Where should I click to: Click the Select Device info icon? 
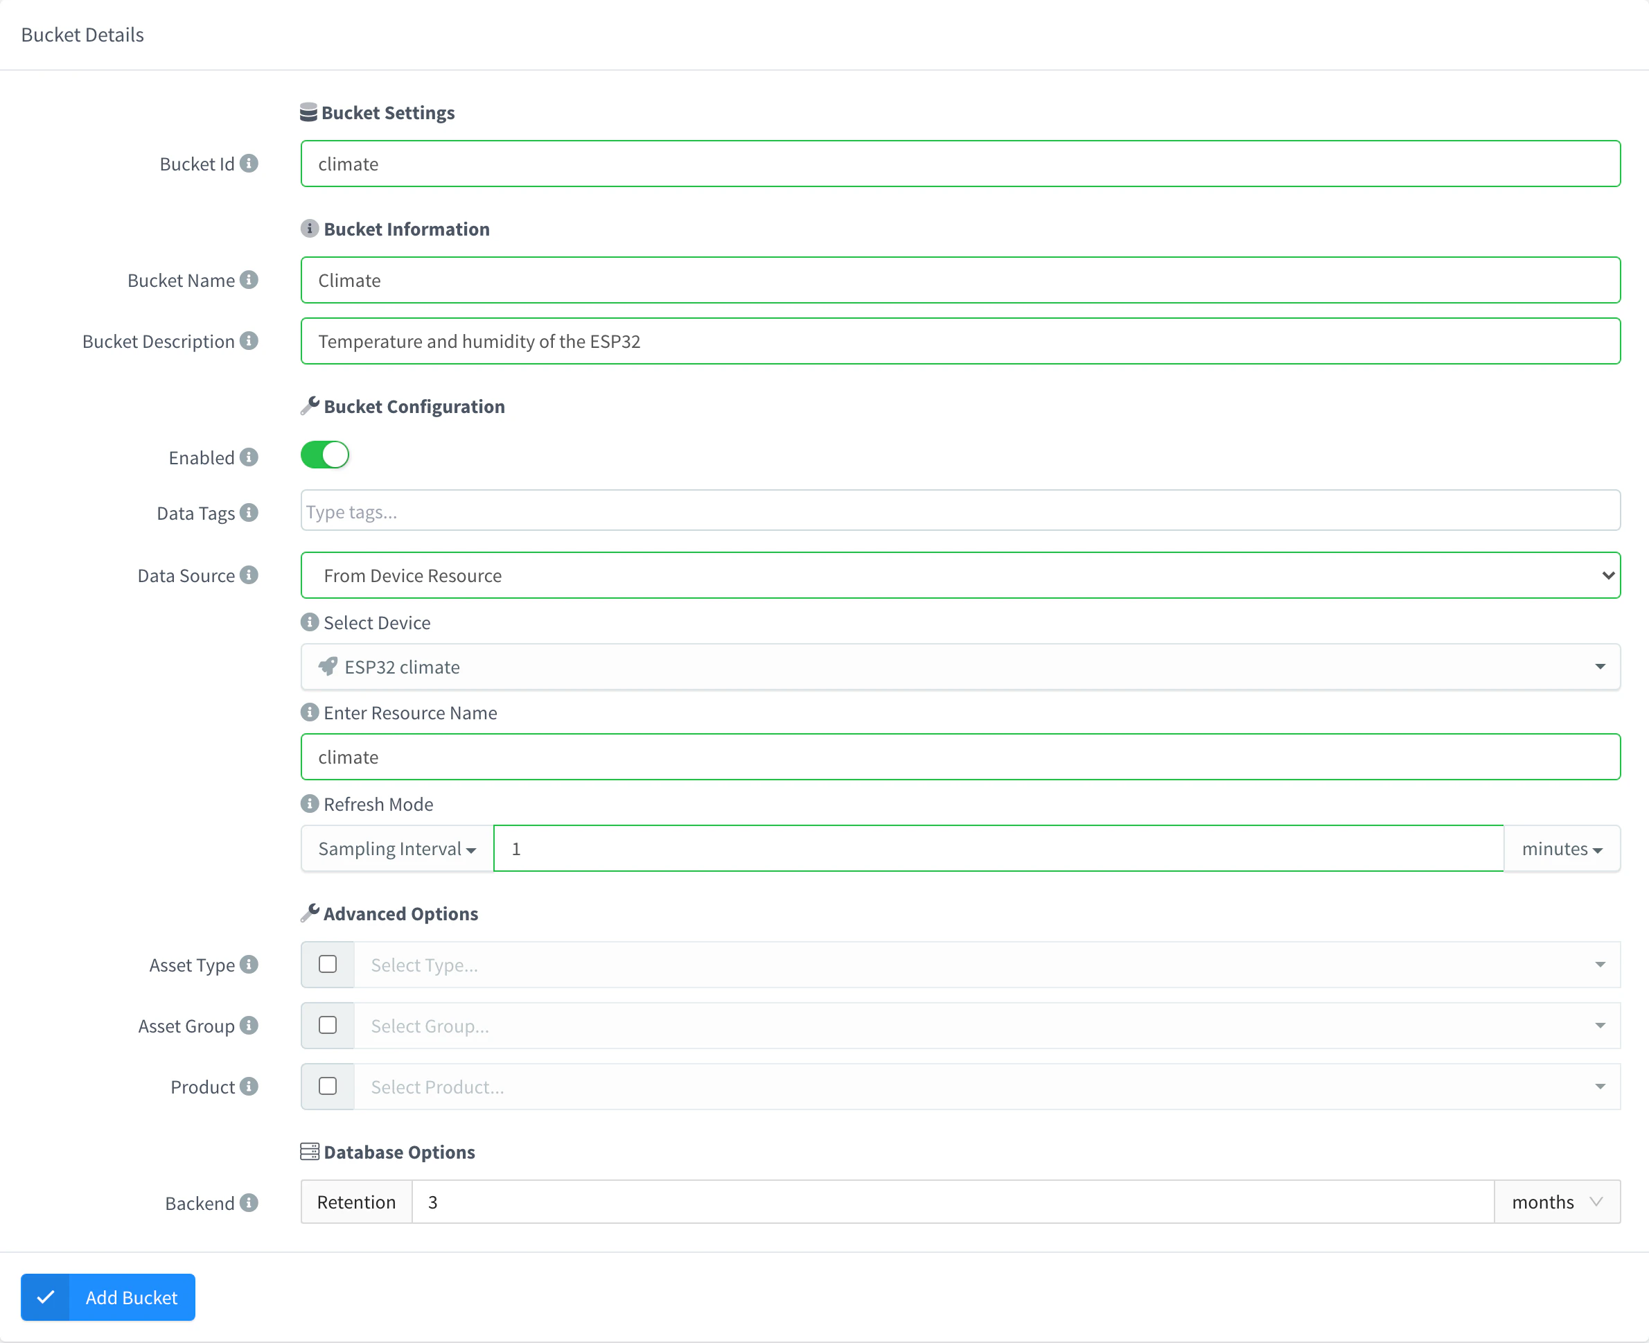[310, 622]
